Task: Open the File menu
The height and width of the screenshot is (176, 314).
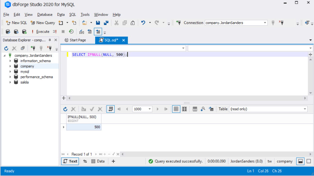Action: pyautogui.click(x=6, y=14)
